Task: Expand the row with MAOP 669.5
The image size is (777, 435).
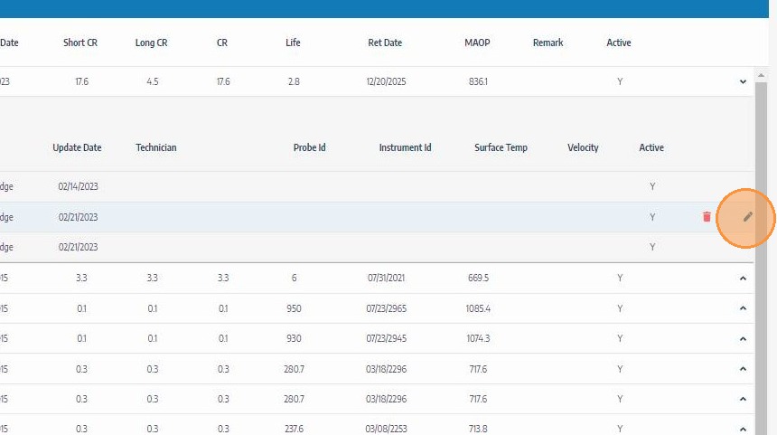Action: pyautogui.click(x=743, y=278)
